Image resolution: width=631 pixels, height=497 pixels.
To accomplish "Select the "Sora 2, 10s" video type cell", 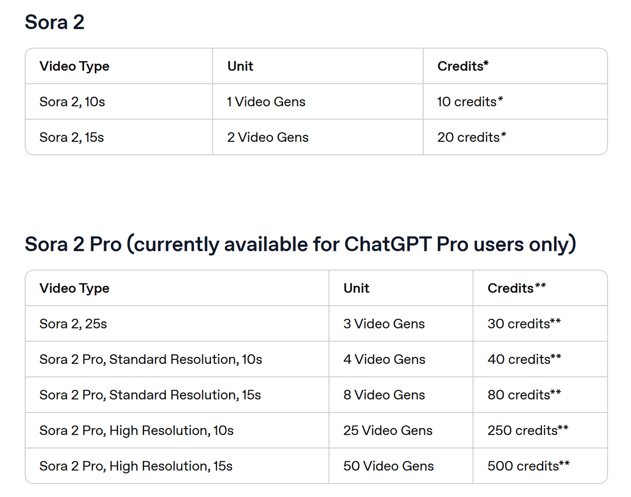I will pos(72,102).
